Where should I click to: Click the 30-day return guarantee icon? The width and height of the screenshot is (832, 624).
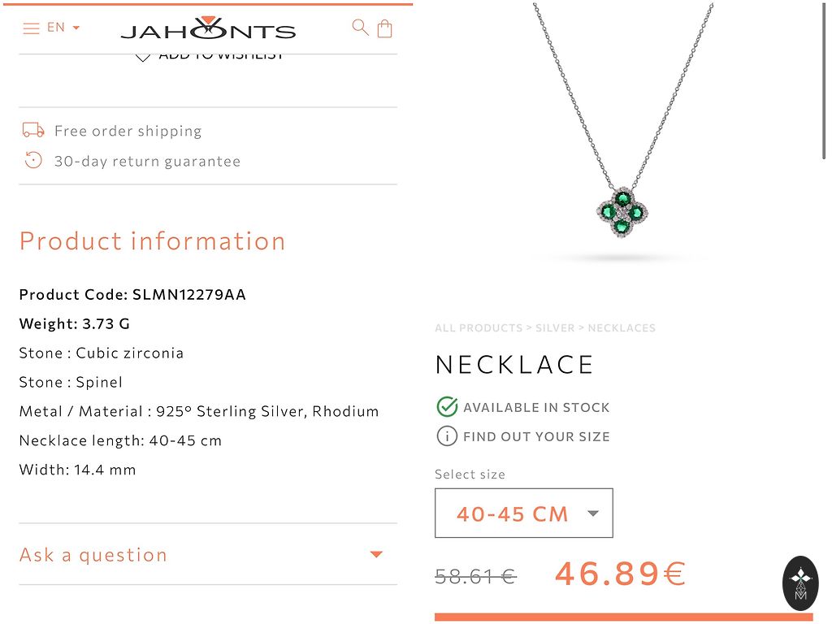[33, 160]
